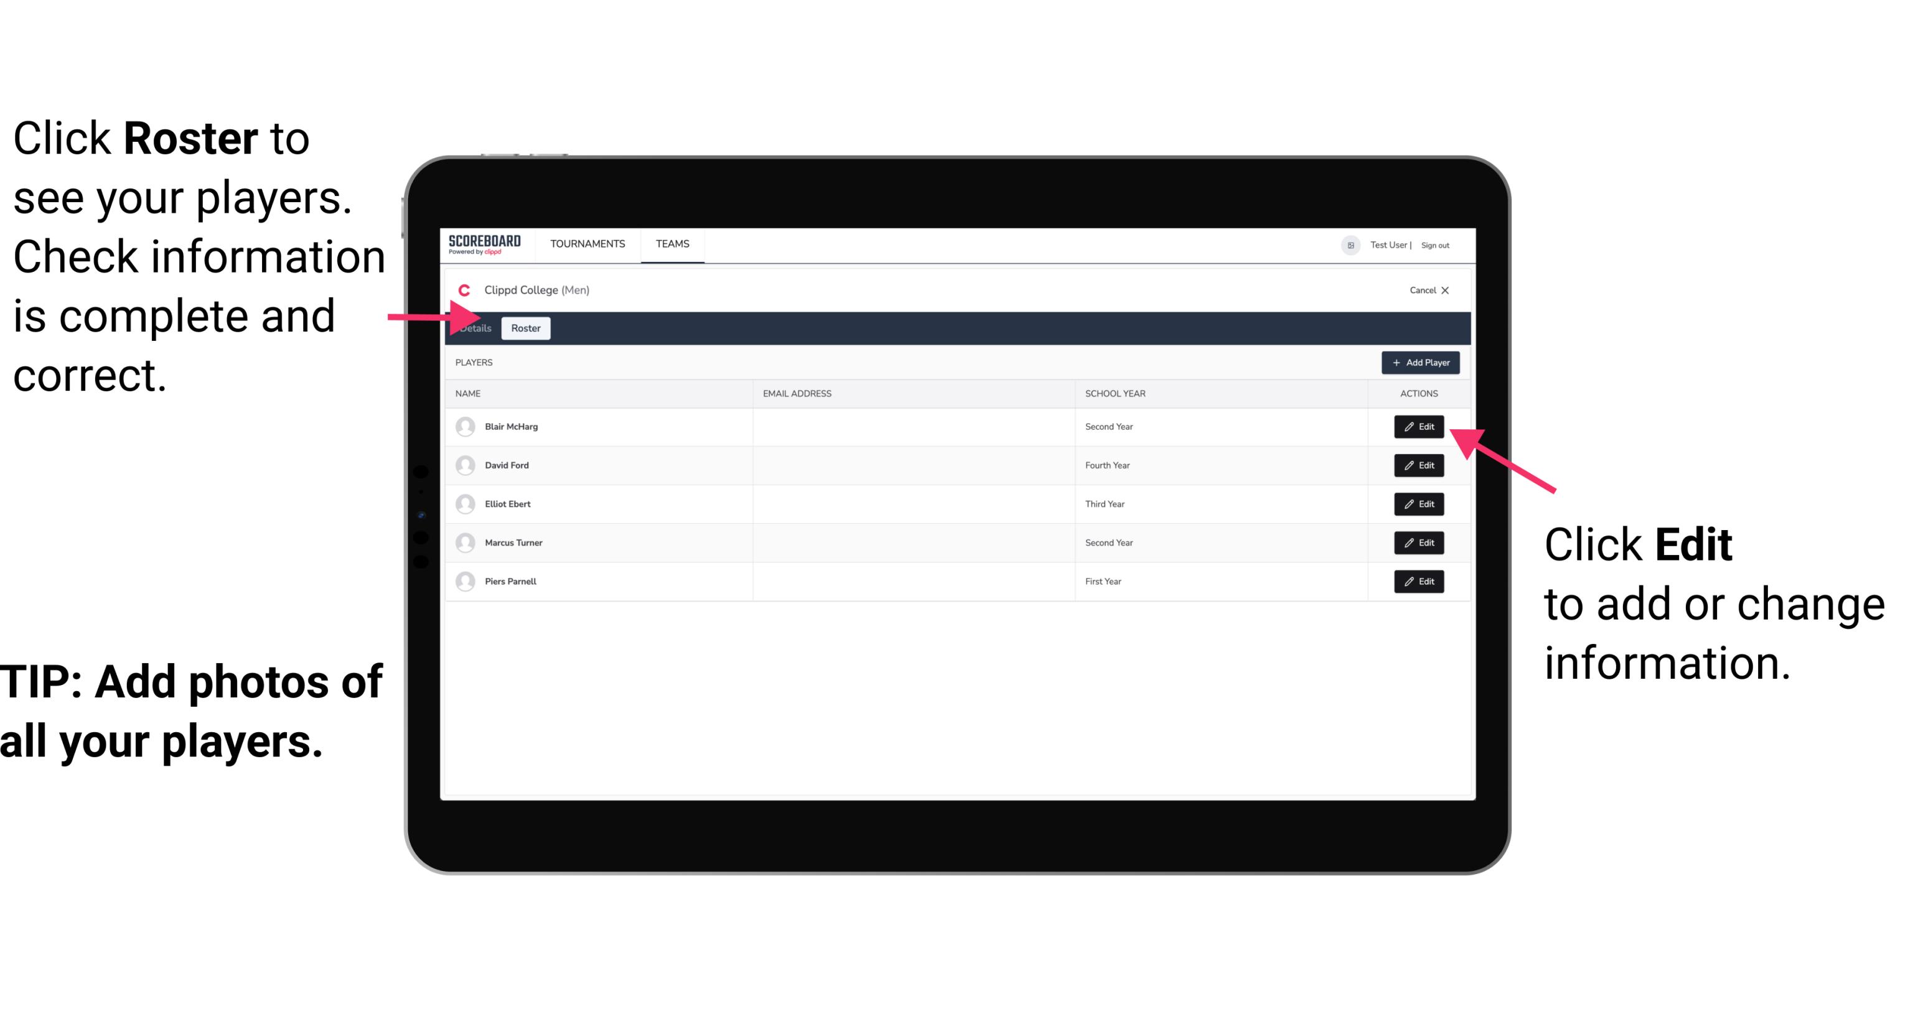The height and width of the screenshot is (1029, 1913).
Task: Click Sign out link
Action: tap(1434, 243)
